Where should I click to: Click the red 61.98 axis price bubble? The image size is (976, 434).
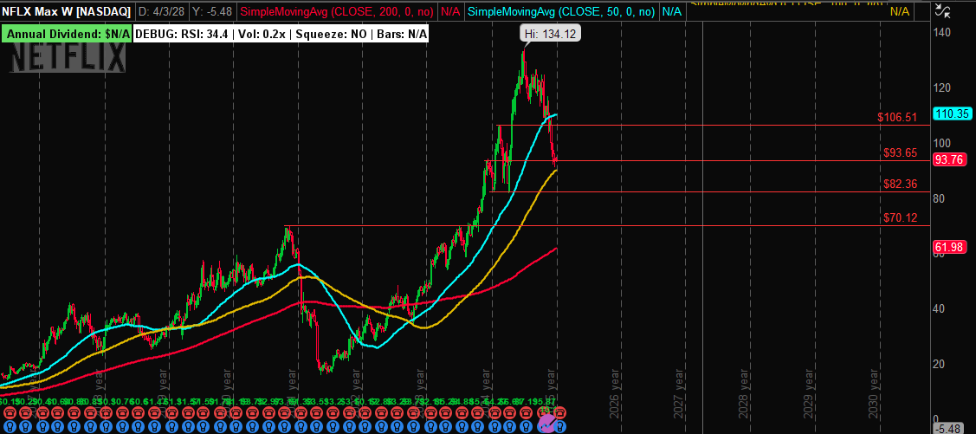[x=950, y=249]
